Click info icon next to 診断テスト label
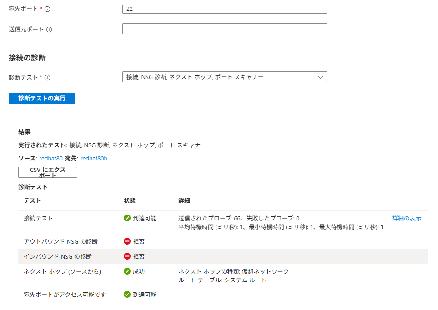438x310 pixels. [x=47, y=78]
